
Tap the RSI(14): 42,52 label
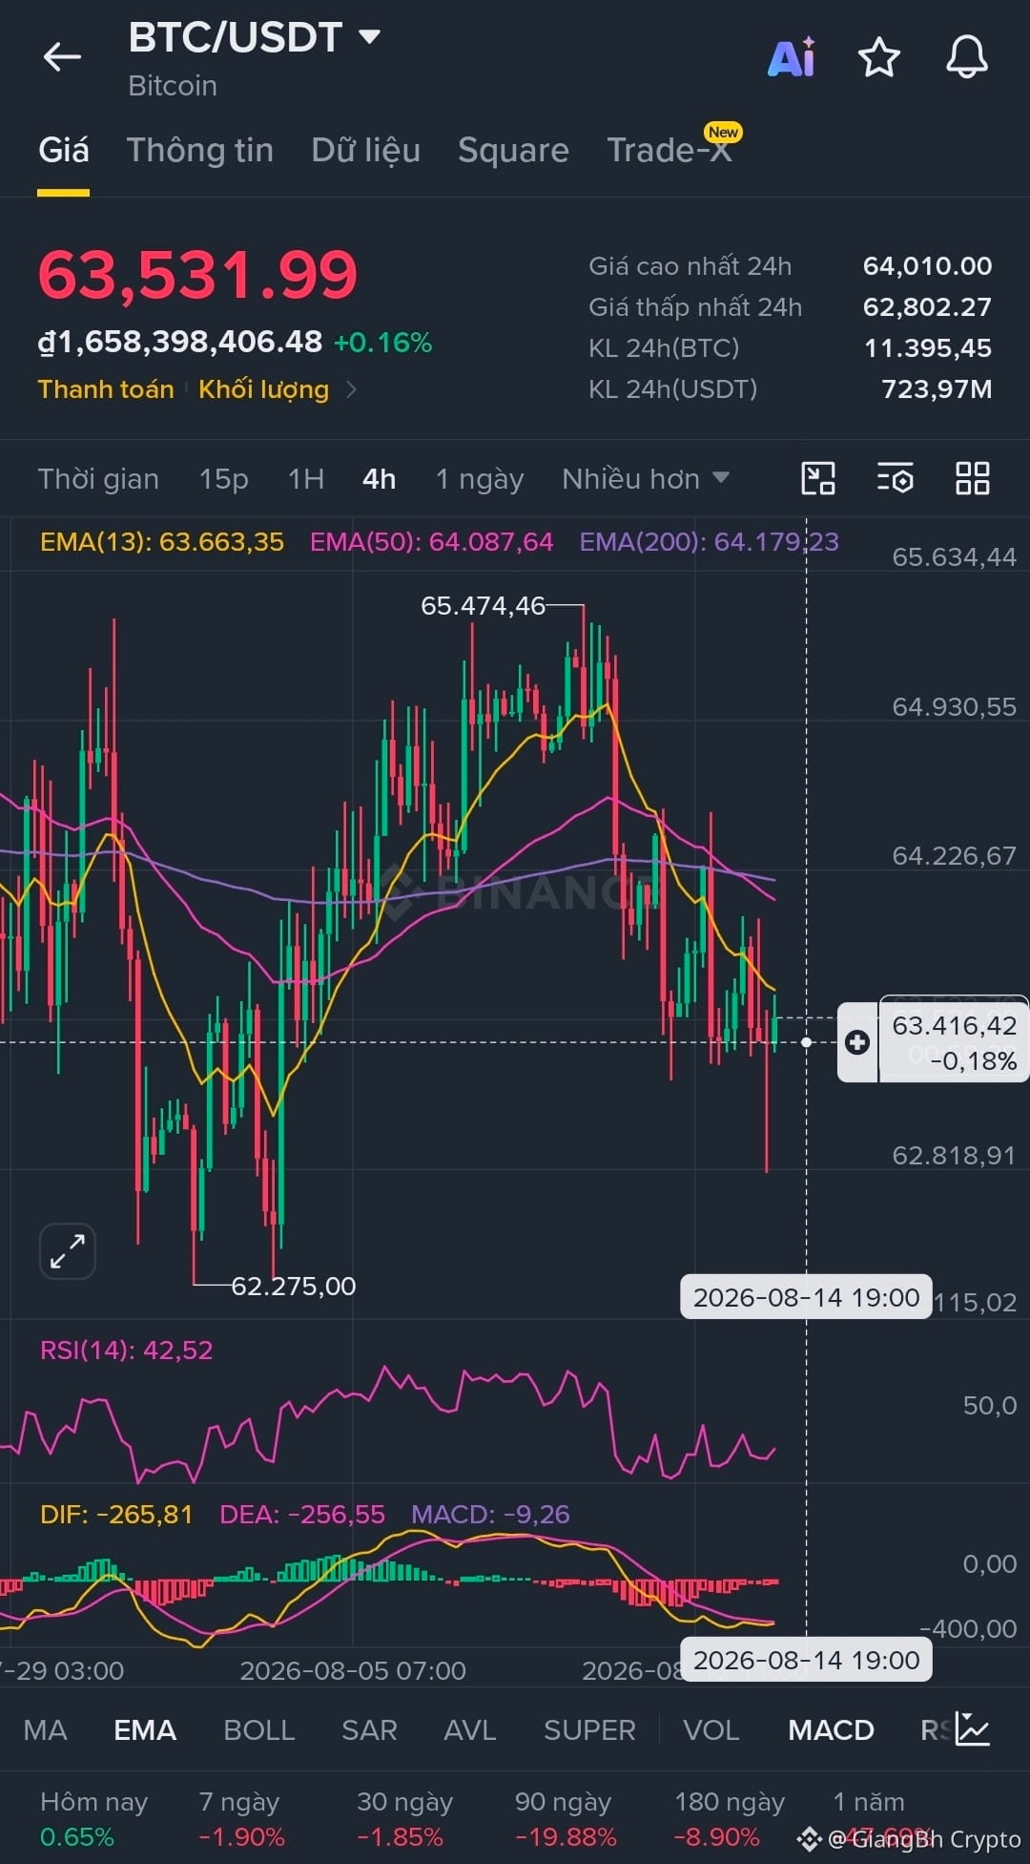[127, 1350]
